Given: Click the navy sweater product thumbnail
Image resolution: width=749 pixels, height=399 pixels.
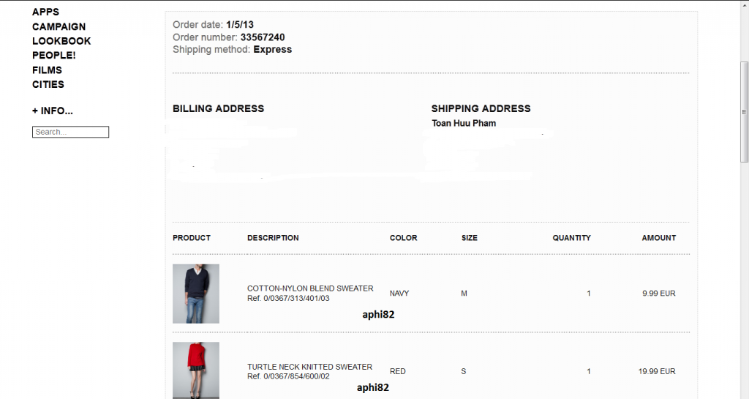Looking at the screenshot, I should (195, 294).
